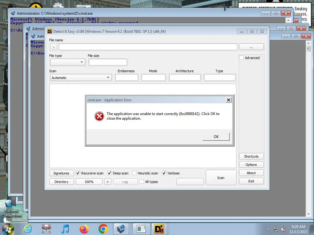Screen dimensions: 314x235
Task: Click the Type field
Action: tap(220, 77)
